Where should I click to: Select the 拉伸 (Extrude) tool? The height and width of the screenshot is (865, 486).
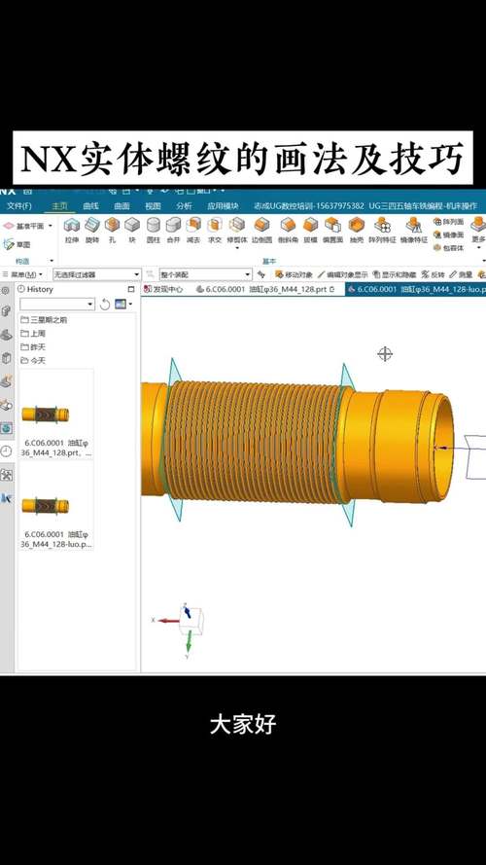[x=72, y=231]
